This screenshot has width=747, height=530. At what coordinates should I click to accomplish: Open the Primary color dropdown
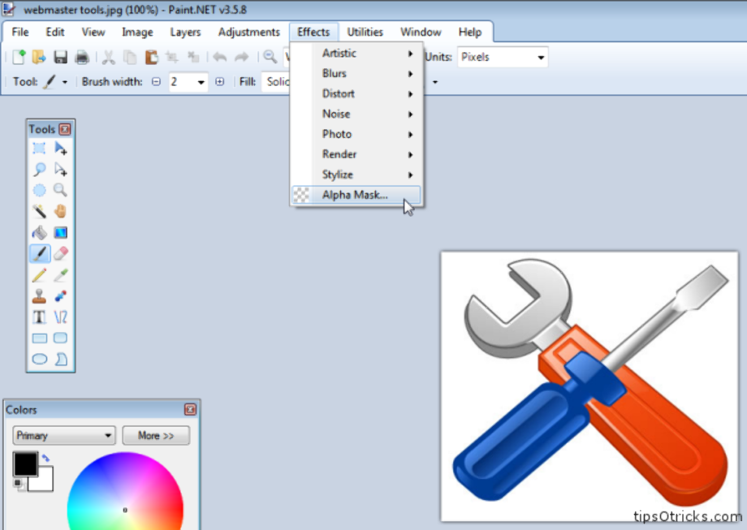point(65,436)
